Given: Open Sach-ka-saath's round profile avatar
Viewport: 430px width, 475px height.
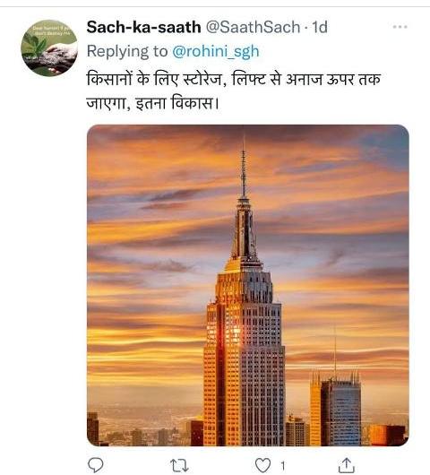Looking at the screenshot, I should (49, 47).
